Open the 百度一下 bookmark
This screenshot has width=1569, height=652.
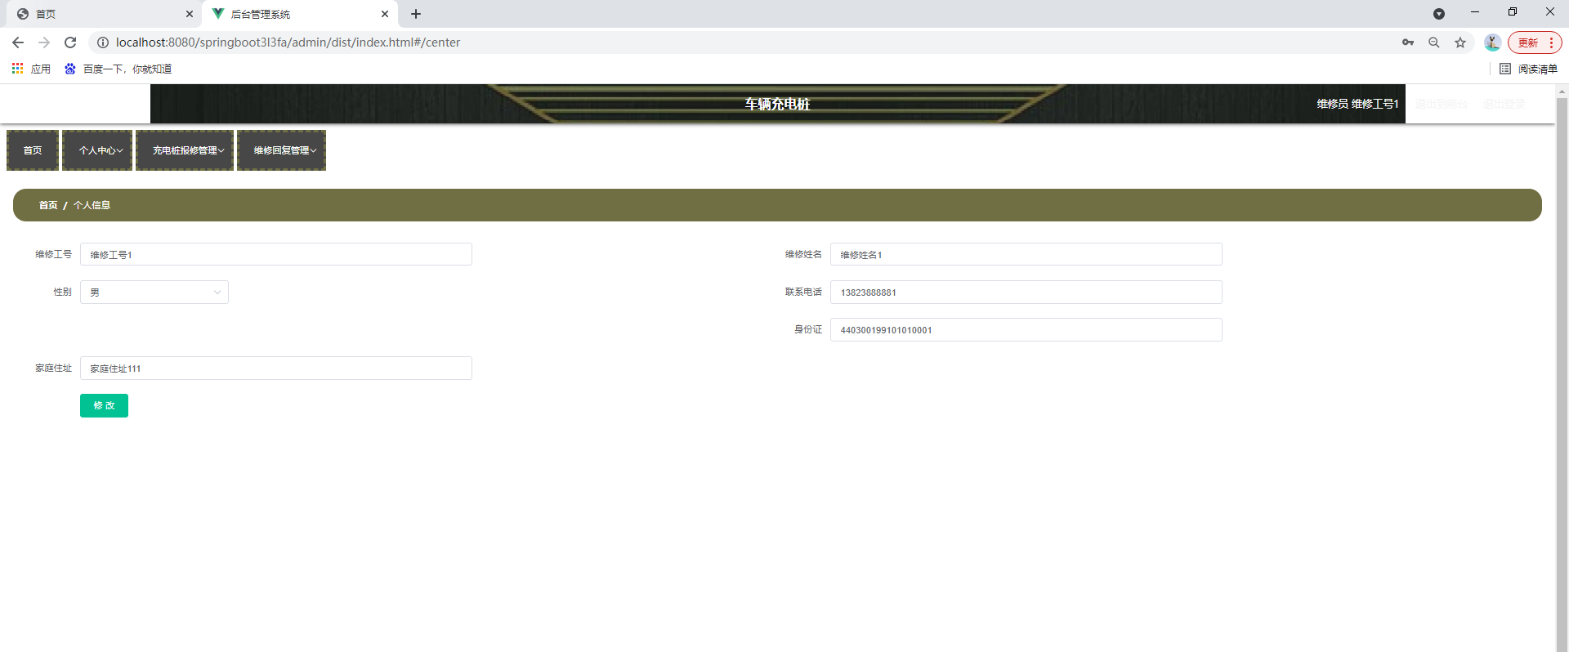pyautogui.click(x=118, y=69)
